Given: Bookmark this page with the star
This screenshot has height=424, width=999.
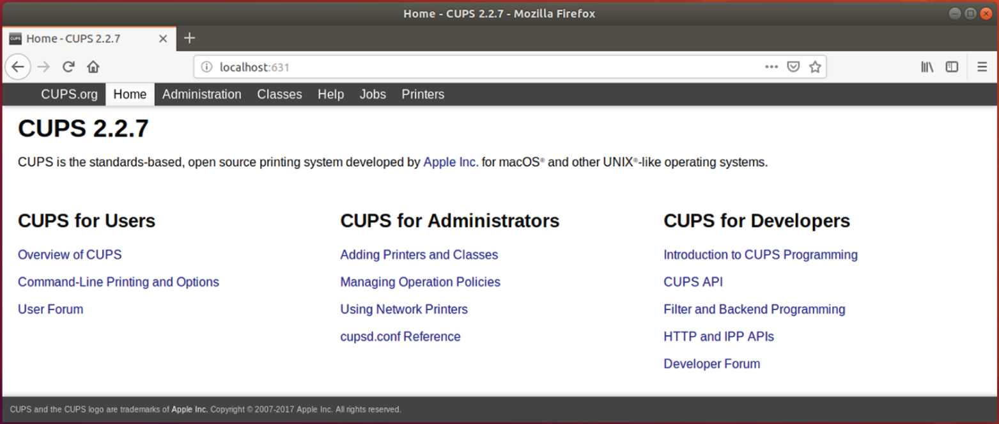Looking at the screenshot, I should (x=815, y=67).
